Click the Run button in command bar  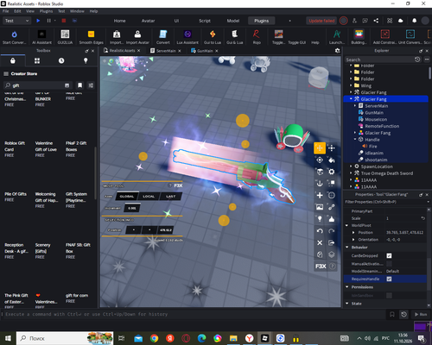(x=421, y=314)
